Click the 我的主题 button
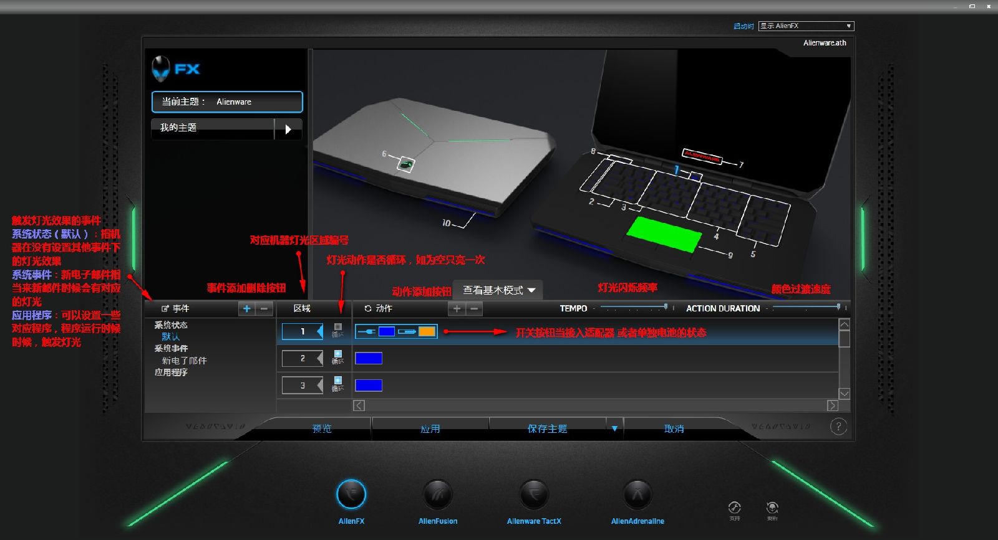 (x=213, y=128)
